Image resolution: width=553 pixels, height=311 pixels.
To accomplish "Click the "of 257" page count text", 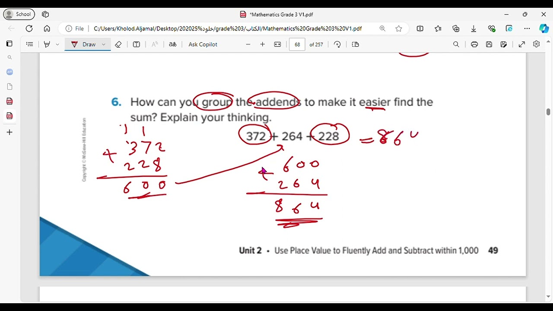I will click(316, 44).
